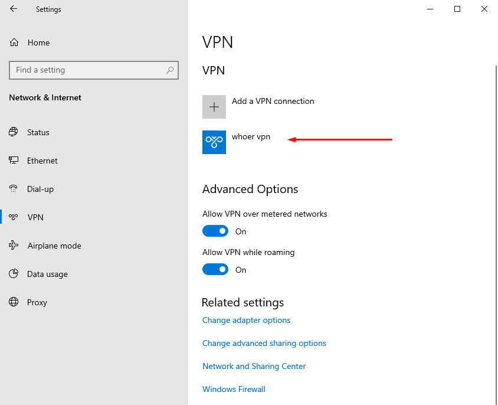The height and width of the screenshot is (405, 498).
Task: Select the Status globe icon
Action: tap(14, 132)
